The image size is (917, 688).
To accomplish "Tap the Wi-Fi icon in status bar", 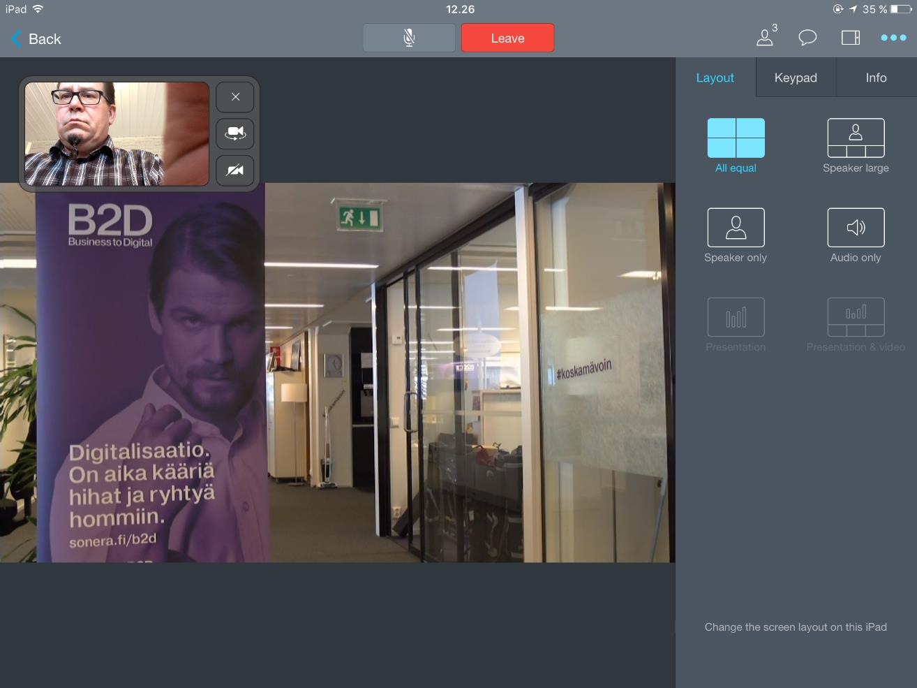I will pos(38,9).
